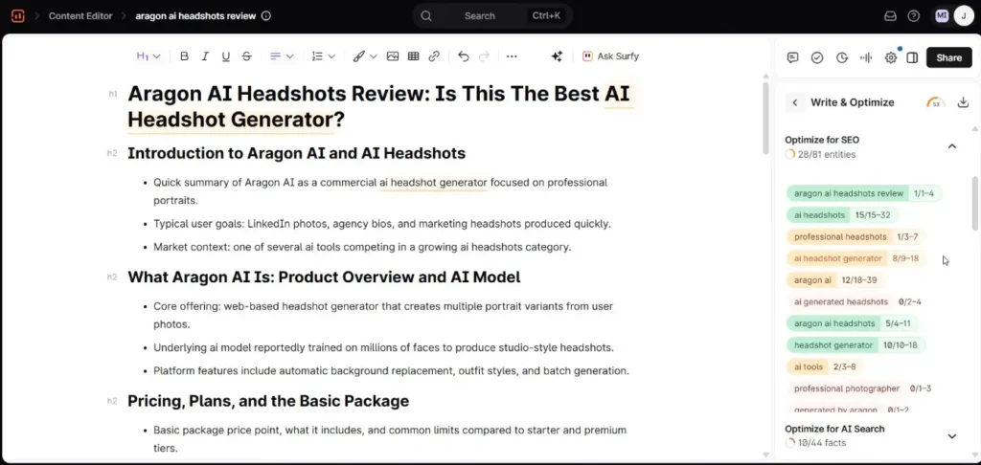Open the numbered list dropdown

tap(324, 56)
